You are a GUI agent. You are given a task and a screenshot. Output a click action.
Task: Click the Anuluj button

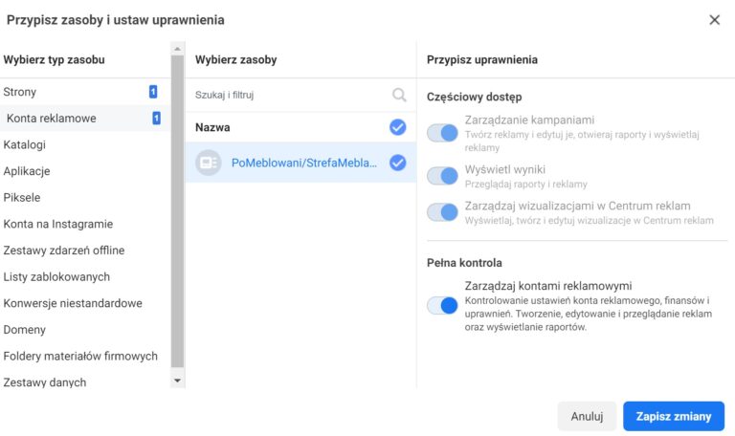[x=587, y=416]
